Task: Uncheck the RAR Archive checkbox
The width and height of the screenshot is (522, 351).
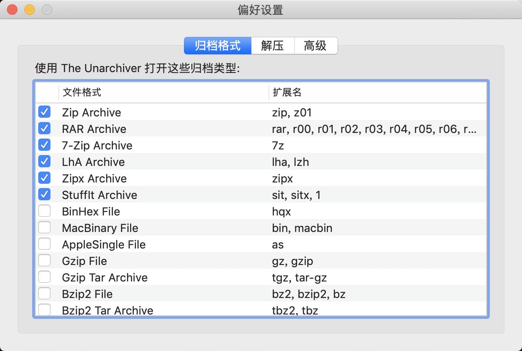Action: [44, 129]
